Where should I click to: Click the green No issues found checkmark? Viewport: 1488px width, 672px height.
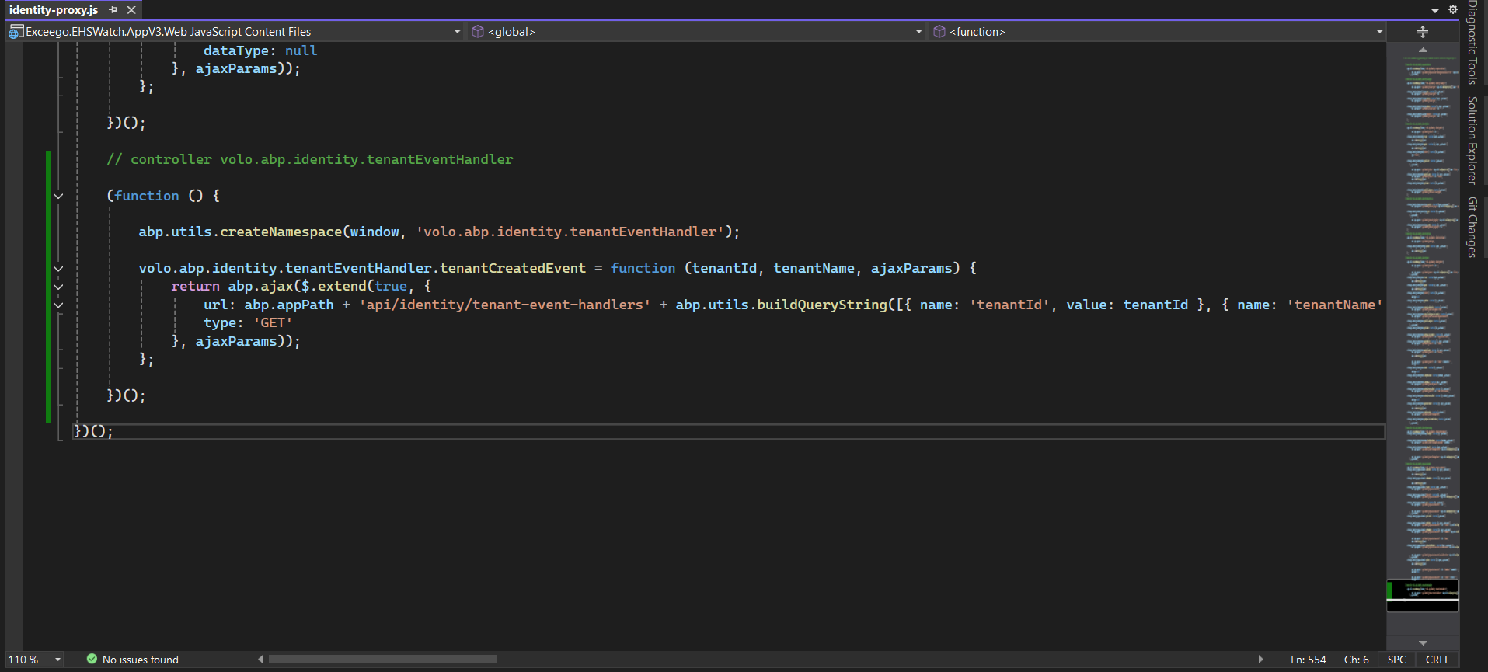pos(92,660)
